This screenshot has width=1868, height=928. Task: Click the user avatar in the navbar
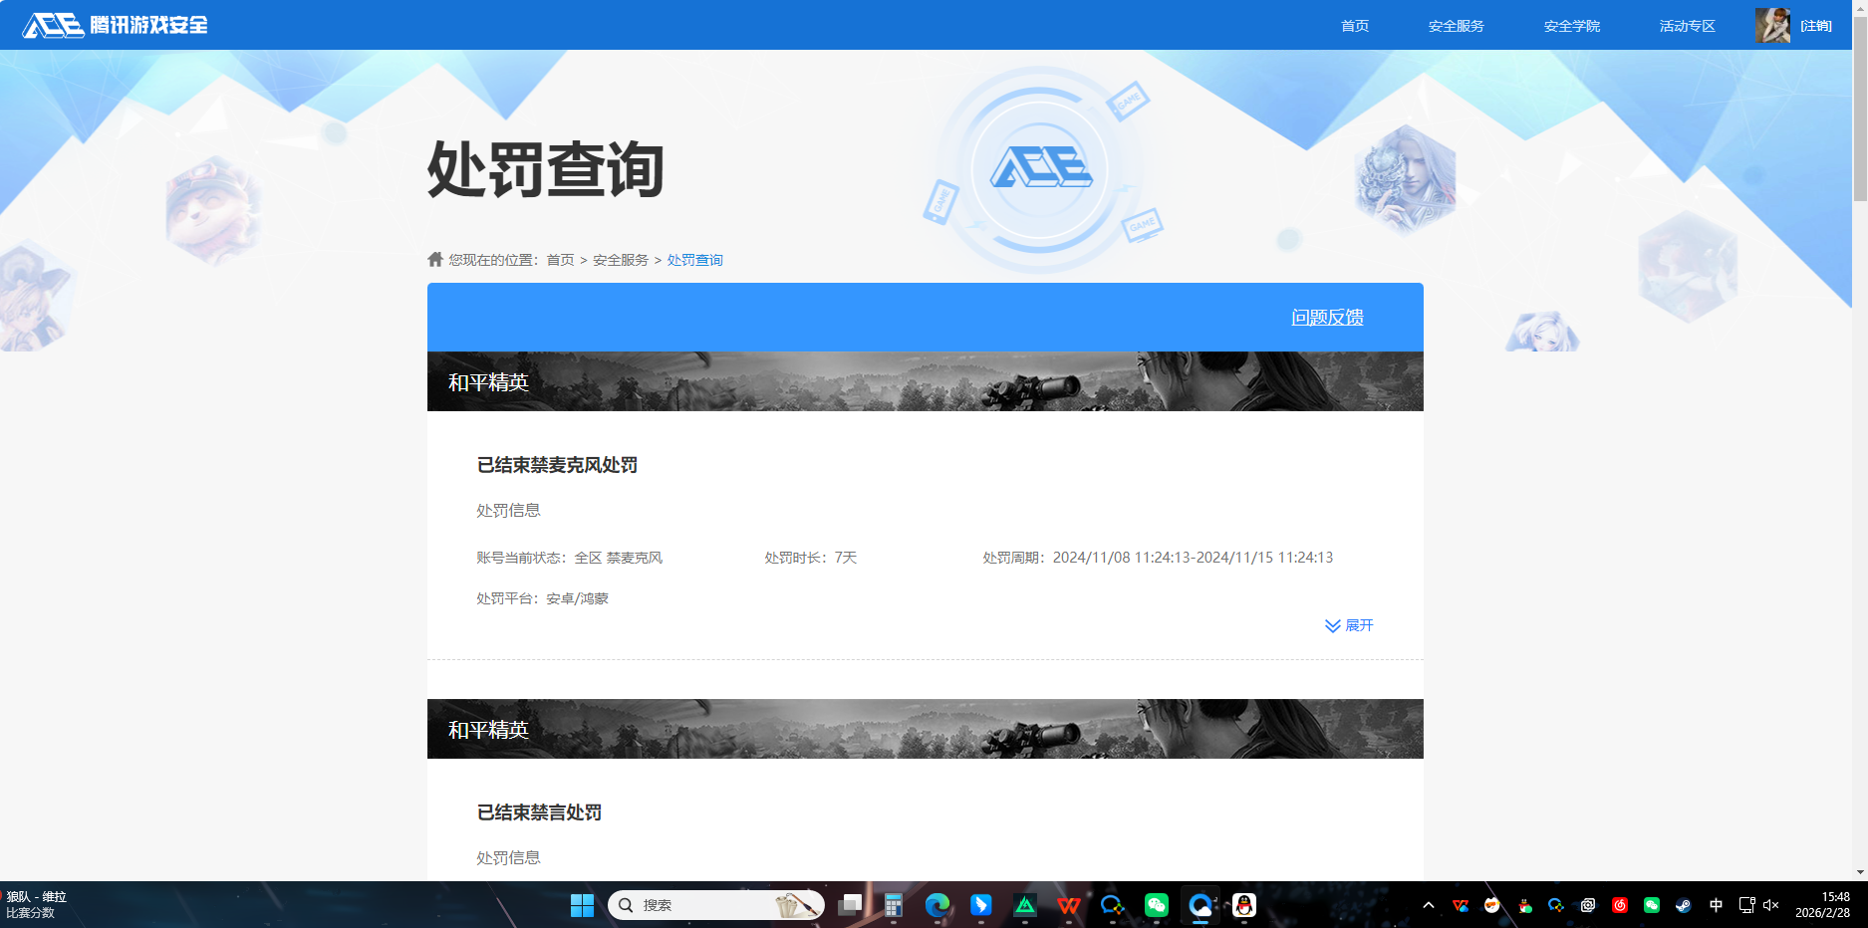pyautogui.click(x=1774, y=25)
